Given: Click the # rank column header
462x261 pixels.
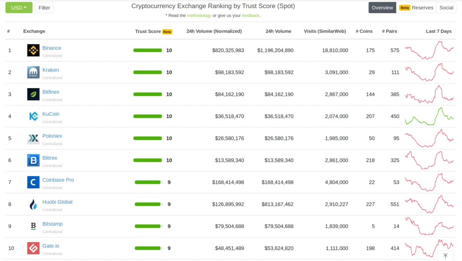Looking at the screenshot, I should 8,31.
